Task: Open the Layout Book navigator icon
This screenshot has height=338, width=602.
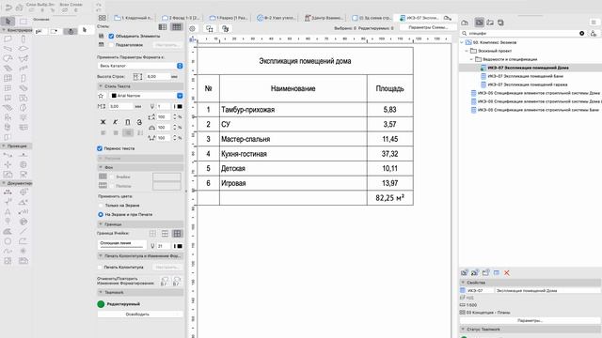Action: pos(490,23)
